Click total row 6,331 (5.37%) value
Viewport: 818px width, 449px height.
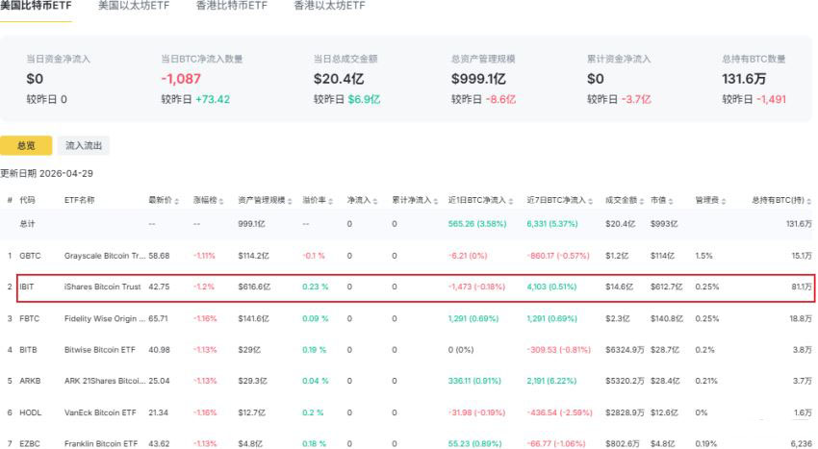[x=552, y=224]
